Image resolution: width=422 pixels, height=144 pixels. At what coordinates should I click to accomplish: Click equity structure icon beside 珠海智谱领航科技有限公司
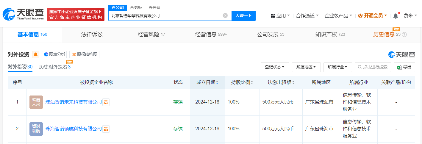click(x=106, y=129)
